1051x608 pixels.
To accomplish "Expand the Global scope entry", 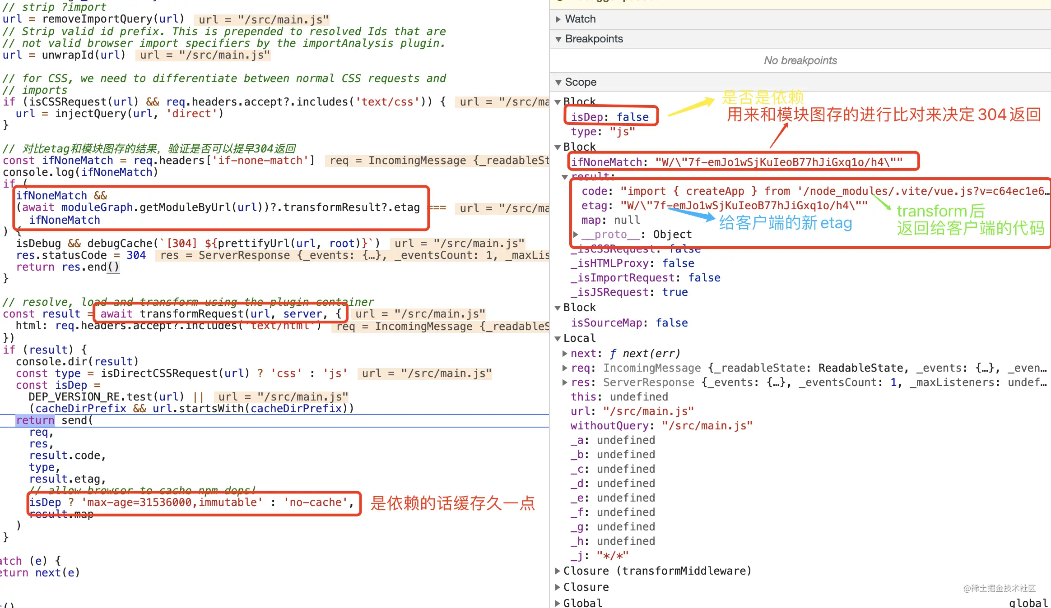I will (558, 602).
